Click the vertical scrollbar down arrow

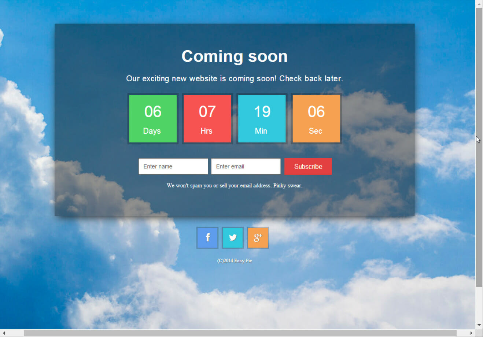click(479, 325)
